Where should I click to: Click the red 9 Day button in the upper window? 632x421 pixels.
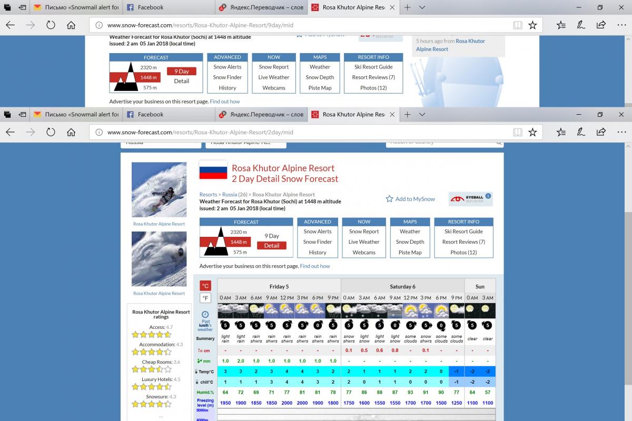[x=182, y=71]
